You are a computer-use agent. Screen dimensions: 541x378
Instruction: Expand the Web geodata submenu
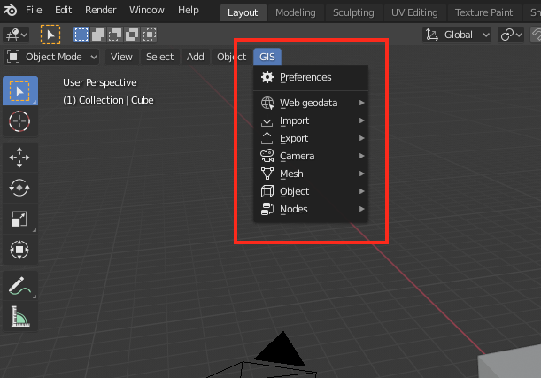[311, 103]
